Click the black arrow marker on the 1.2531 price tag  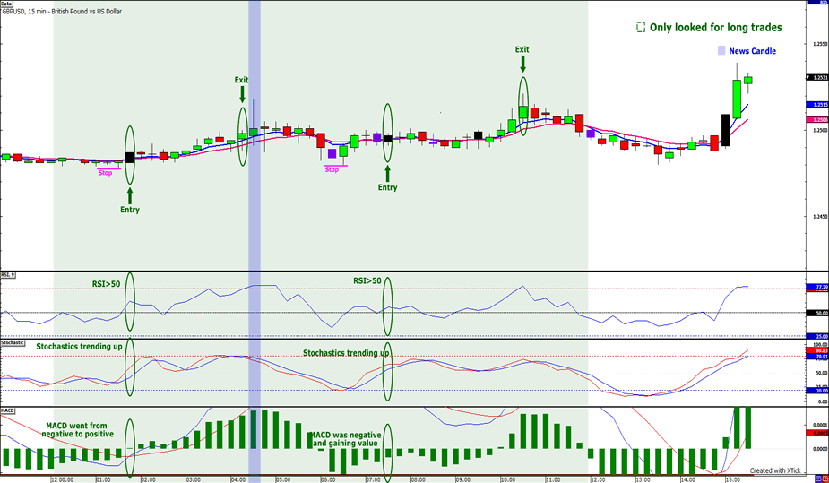807,78
